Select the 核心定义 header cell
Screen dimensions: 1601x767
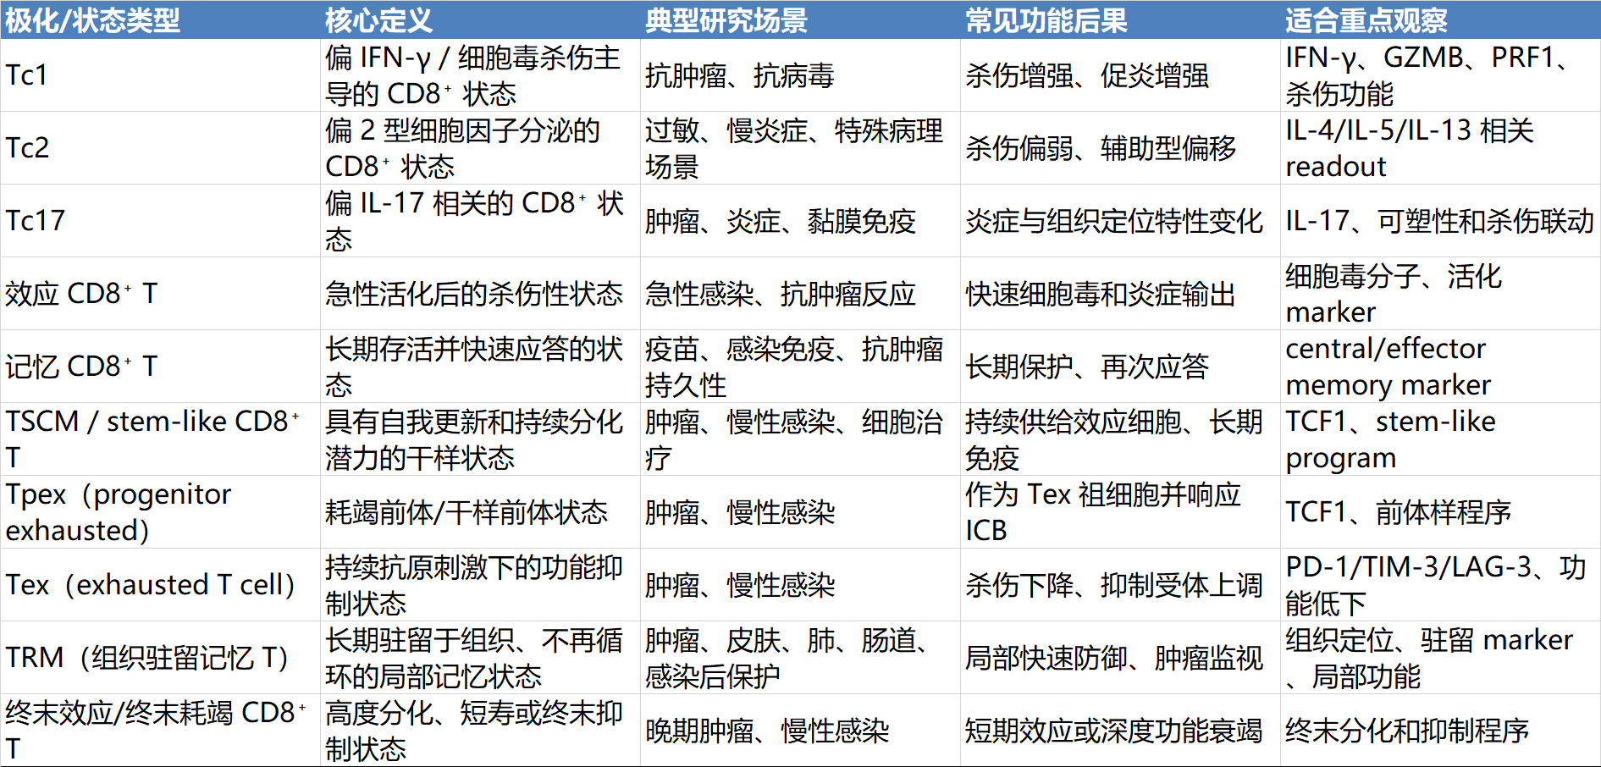pos(378,20)
